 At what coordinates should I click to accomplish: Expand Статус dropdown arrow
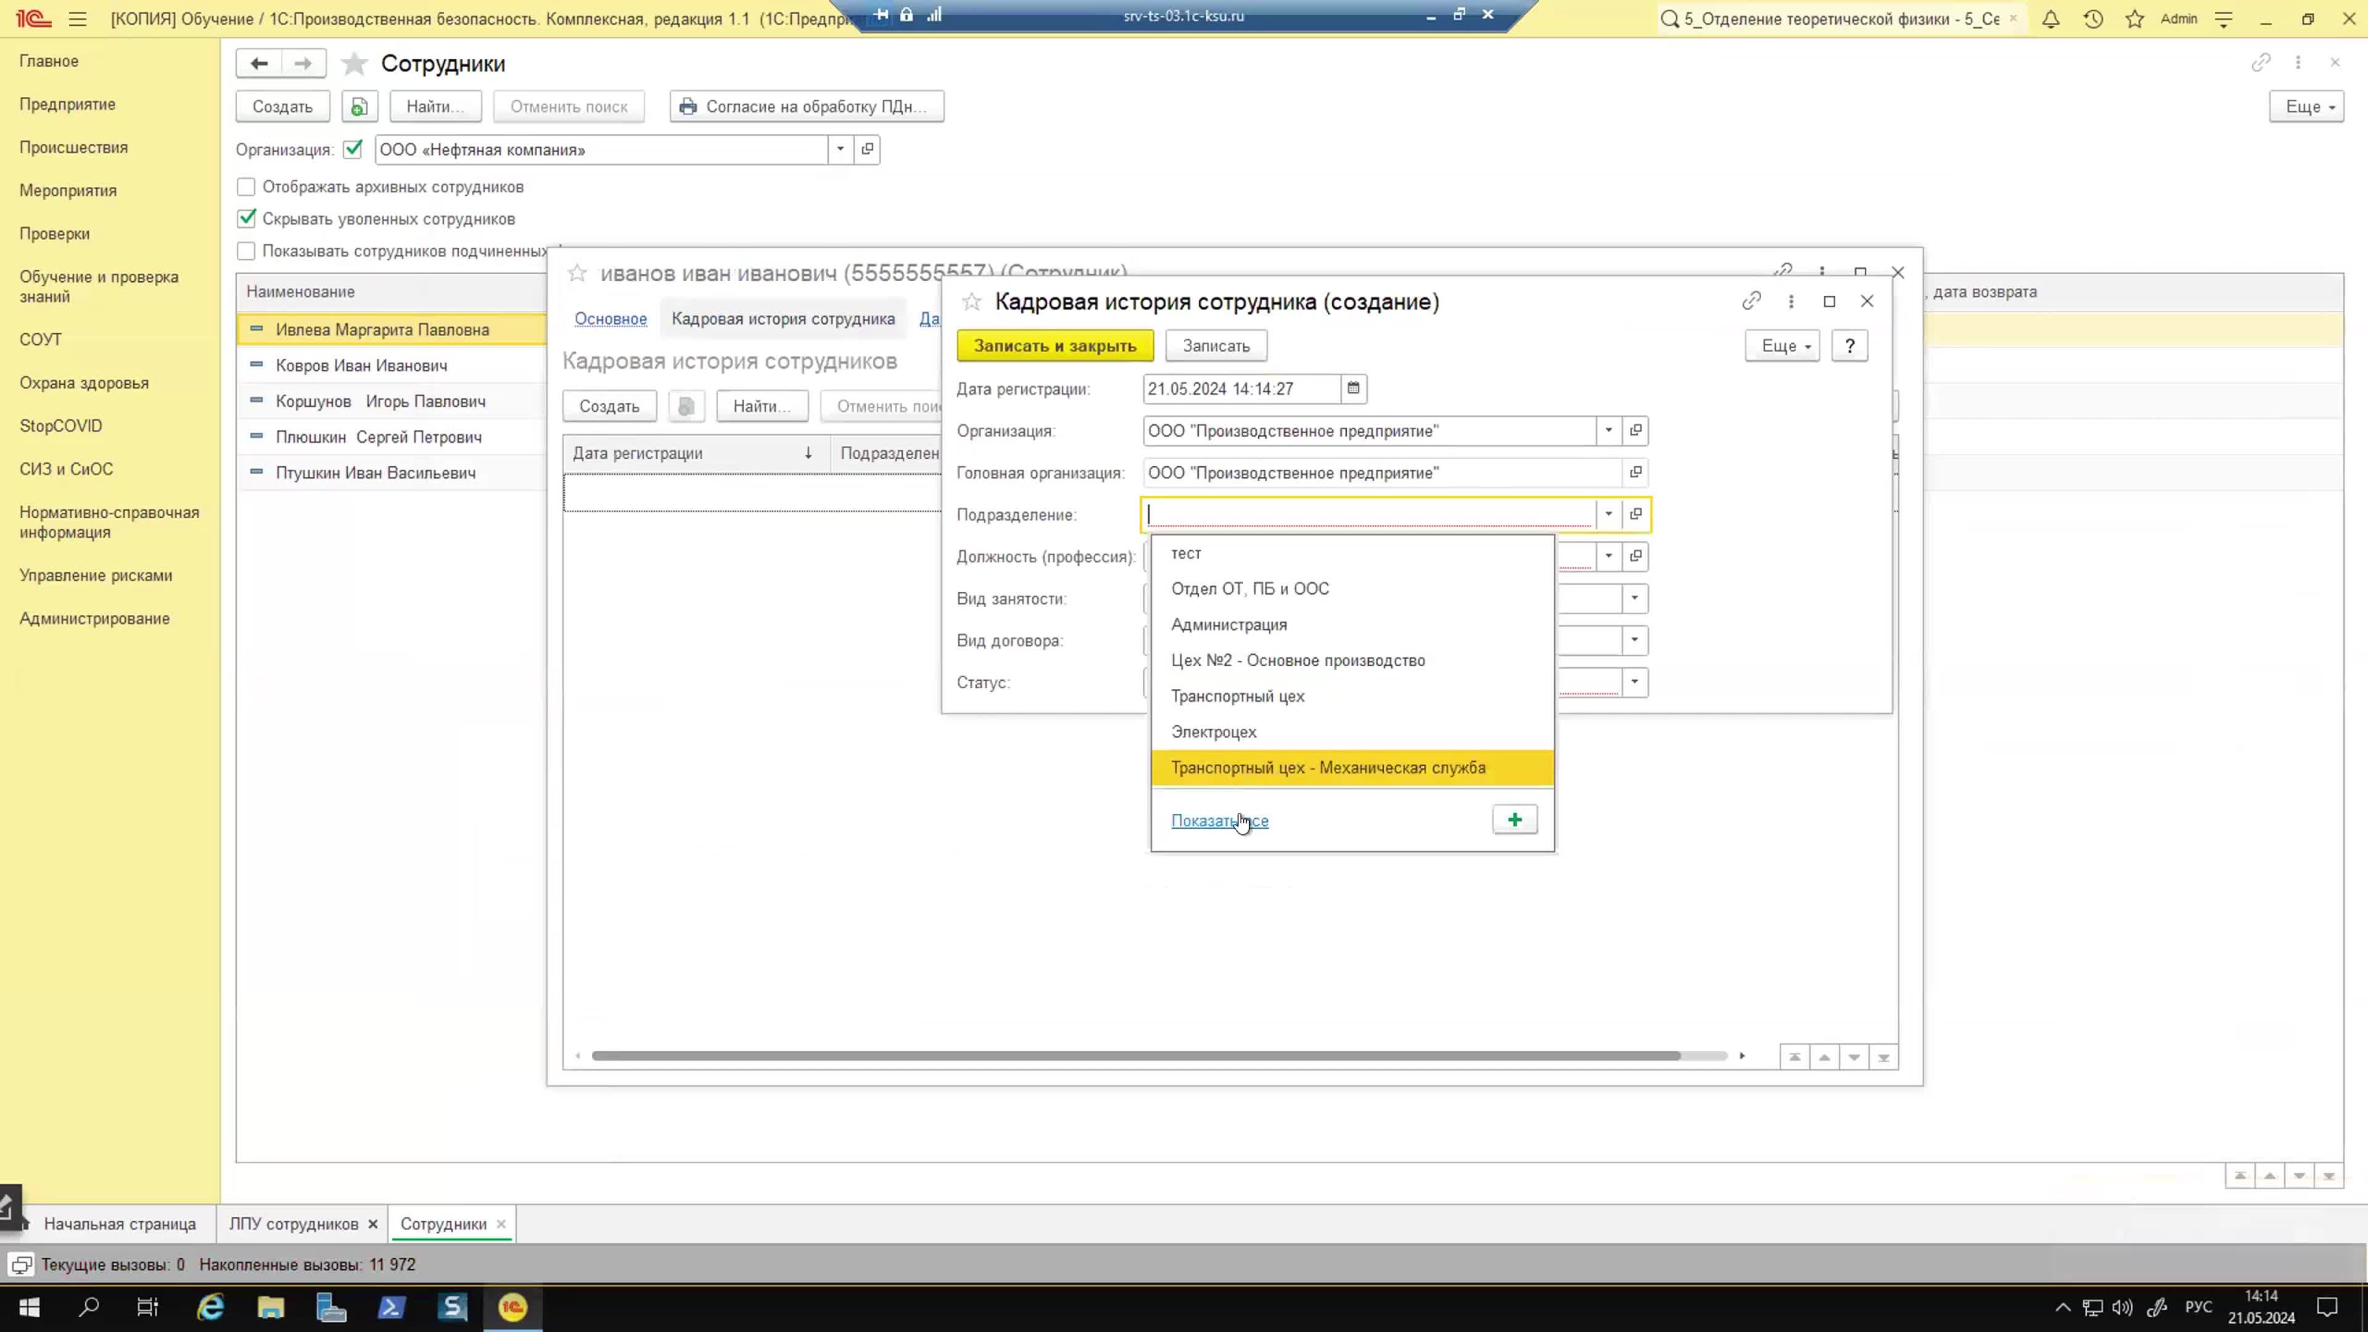pos(1634,682)
